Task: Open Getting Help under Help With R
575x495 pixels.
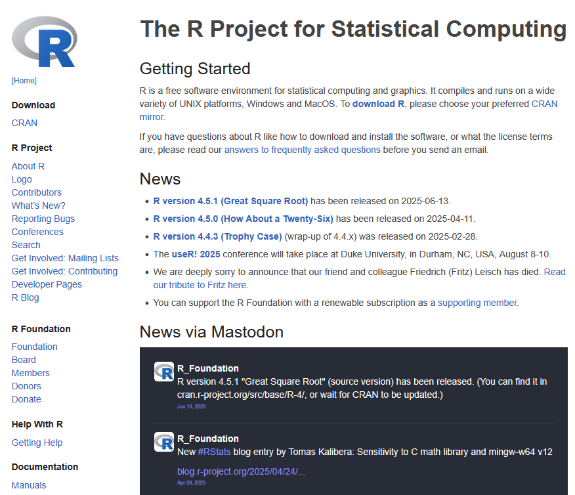Action: [37, 442]
